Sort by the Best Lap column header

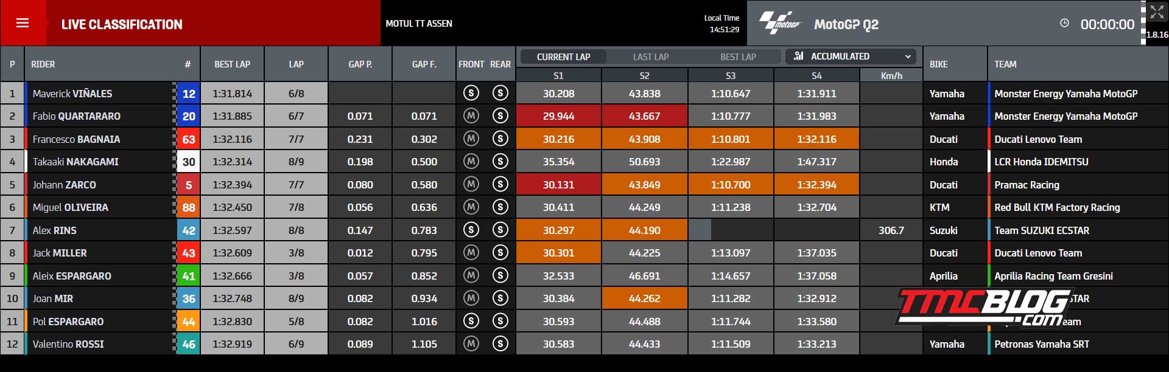pyautogui.click(x=232, y=64)
